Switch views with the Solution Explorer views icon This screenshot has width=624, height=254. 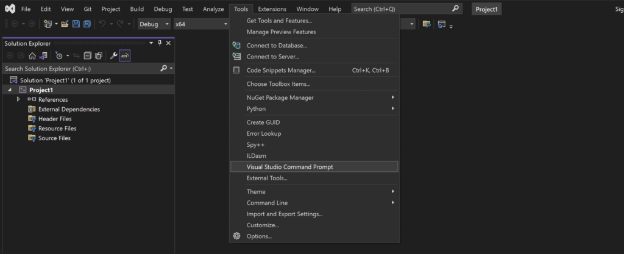(x=43, y=56)
